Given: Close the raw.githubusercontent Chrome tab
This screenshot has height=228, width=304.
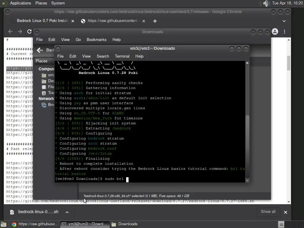Looking at the screenshot, I should point(144,21).
